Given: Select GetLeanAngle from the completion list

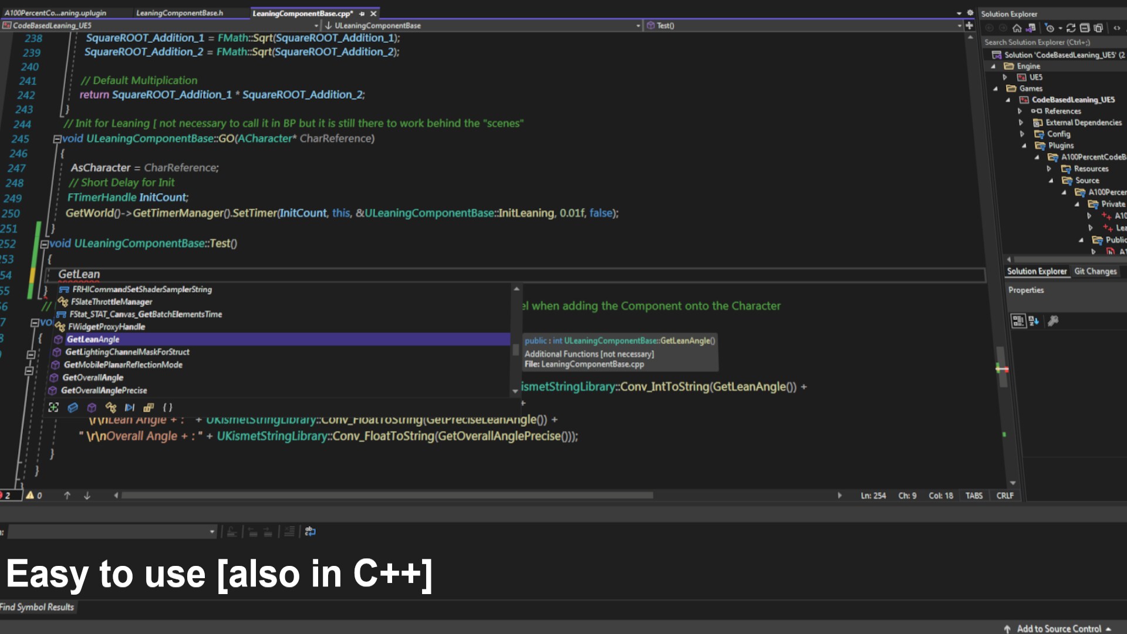Looking at the screenshot, I should [x=93, y=339].
